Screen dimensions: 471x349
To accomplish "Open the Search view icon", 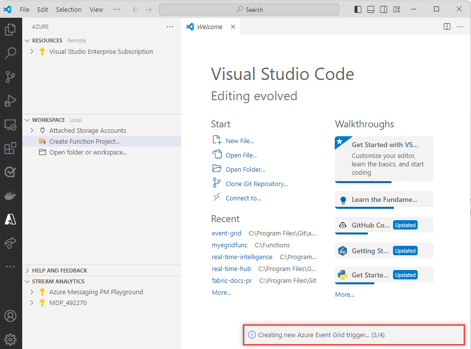I will pyautogui.click(x=10, y=53).
